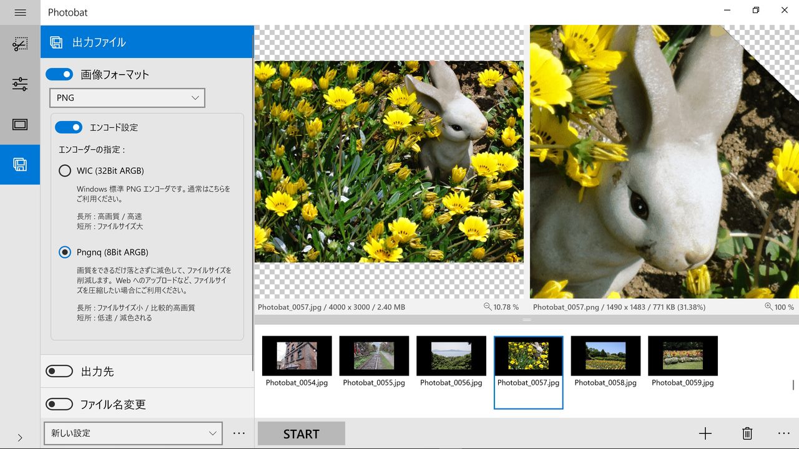
Task: Click the エンコーダーの指定 label
Action: pos(92,150)
